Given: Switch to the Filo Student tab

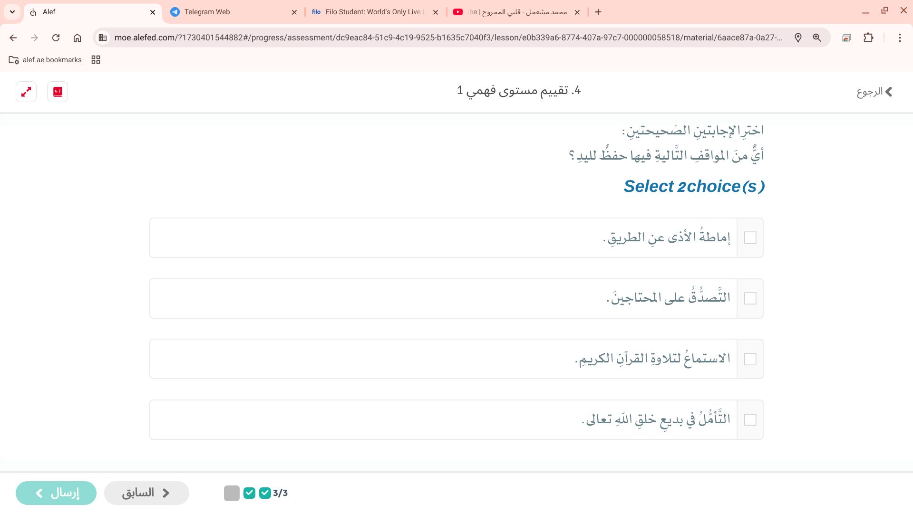Looking at the screenshot, I should (x=371, y=12).
